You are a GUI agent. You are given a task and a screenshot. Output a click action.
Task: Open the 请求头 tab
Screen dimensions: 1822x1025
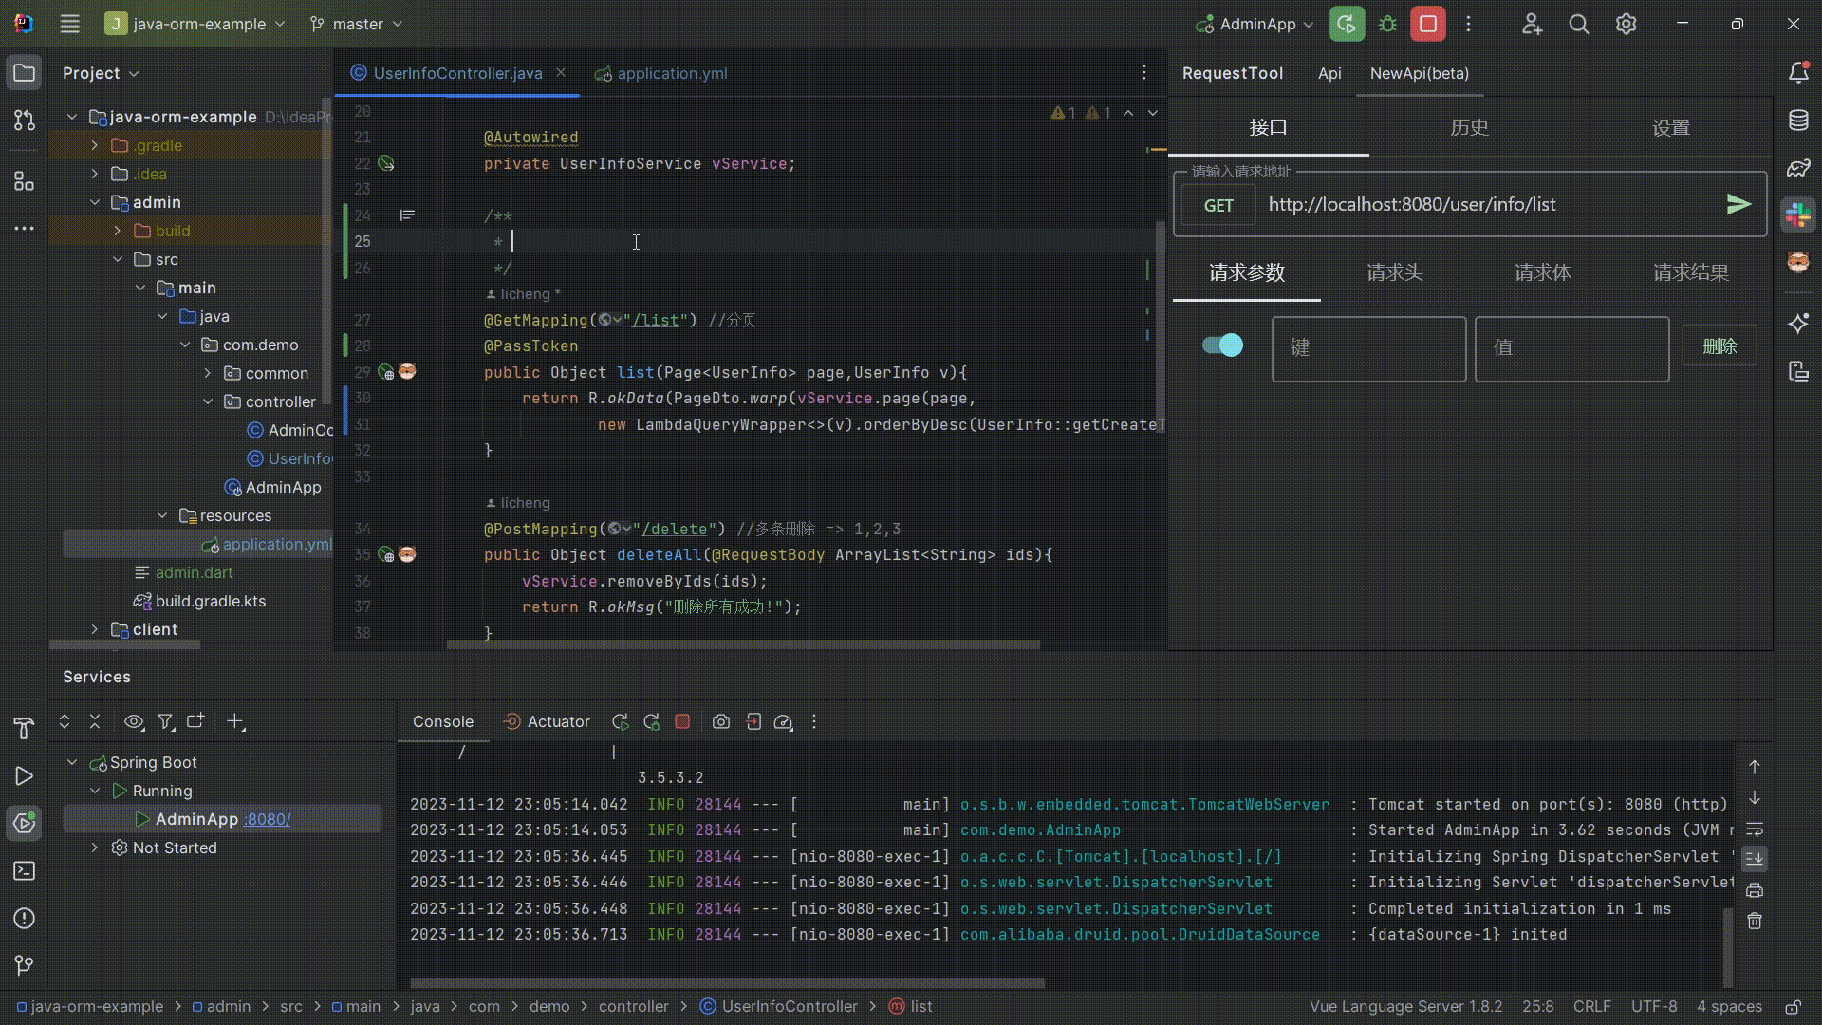pos(1394,272)
